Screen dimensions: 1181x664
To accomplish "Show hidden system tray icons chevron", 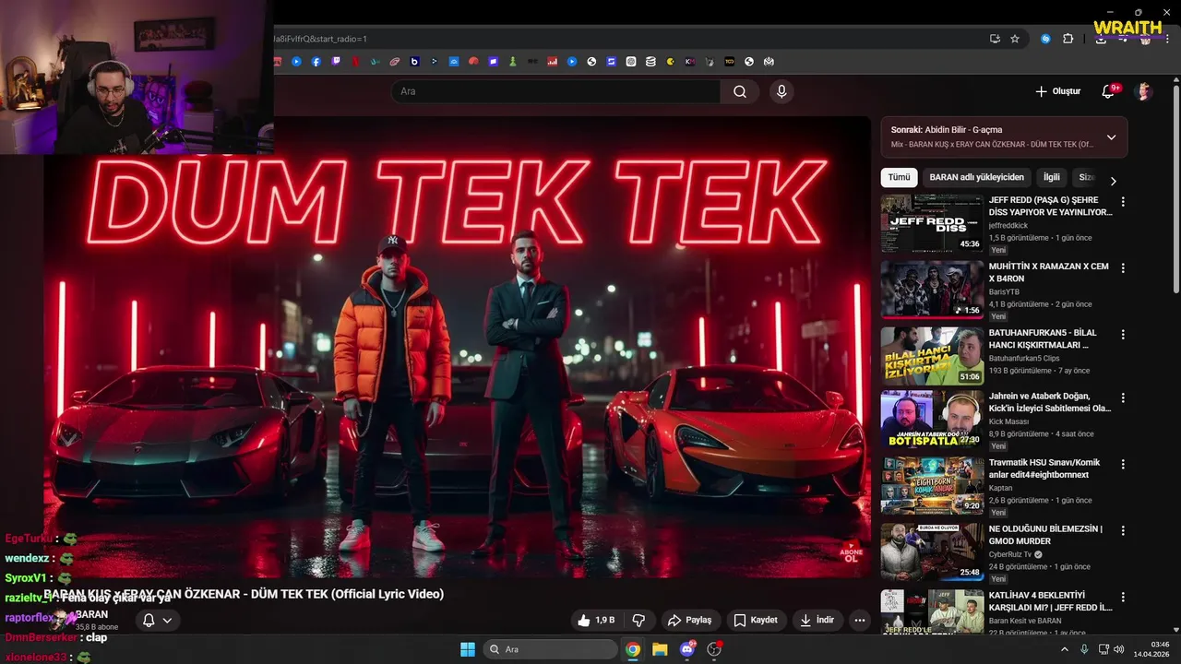I will 1065,649.
